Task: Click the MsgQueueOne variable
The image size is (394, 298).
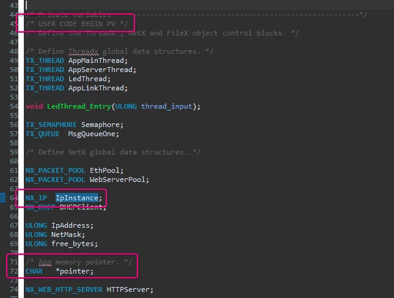Action: (x=92, y=134)
